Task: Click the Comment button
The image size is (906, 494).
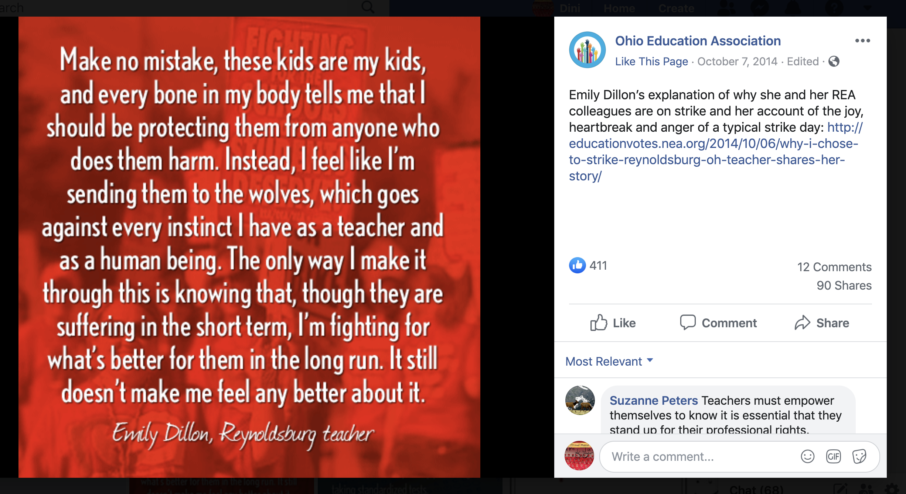Action: click(718, 323)
